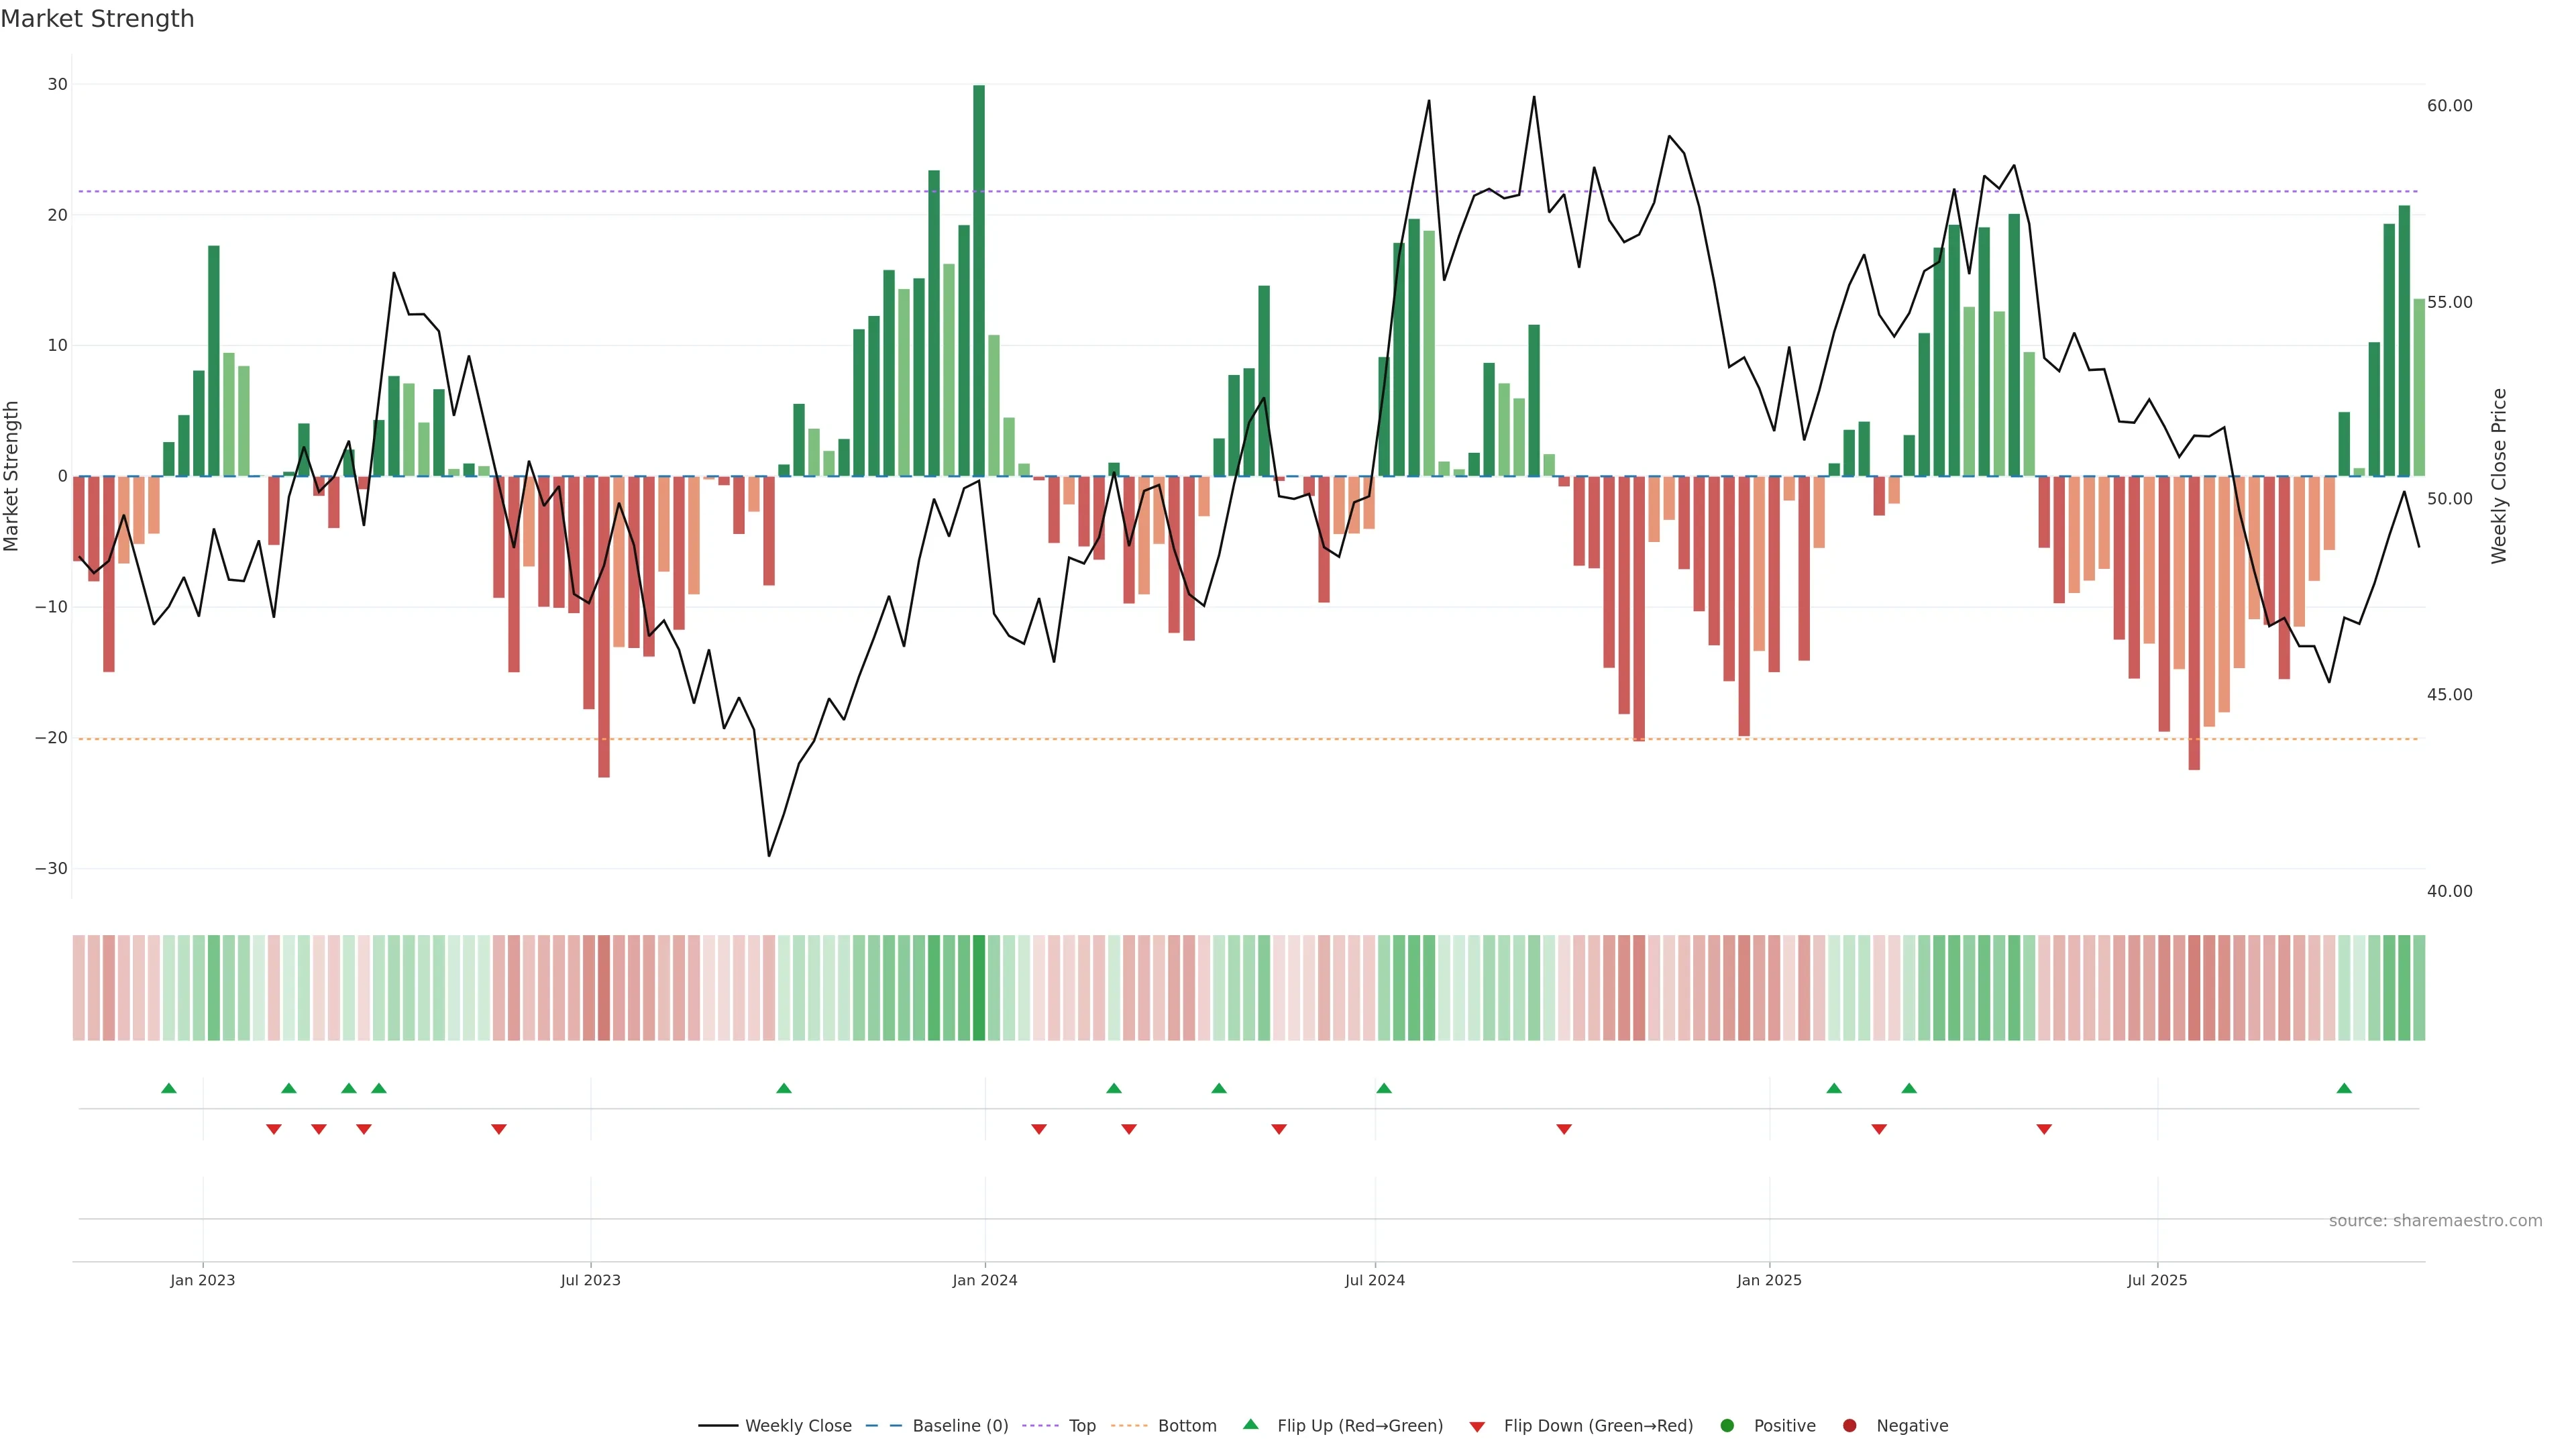Click the Bottom legend dashed line item
Screen dimensions: 2576x1449
point(1129,1426)
